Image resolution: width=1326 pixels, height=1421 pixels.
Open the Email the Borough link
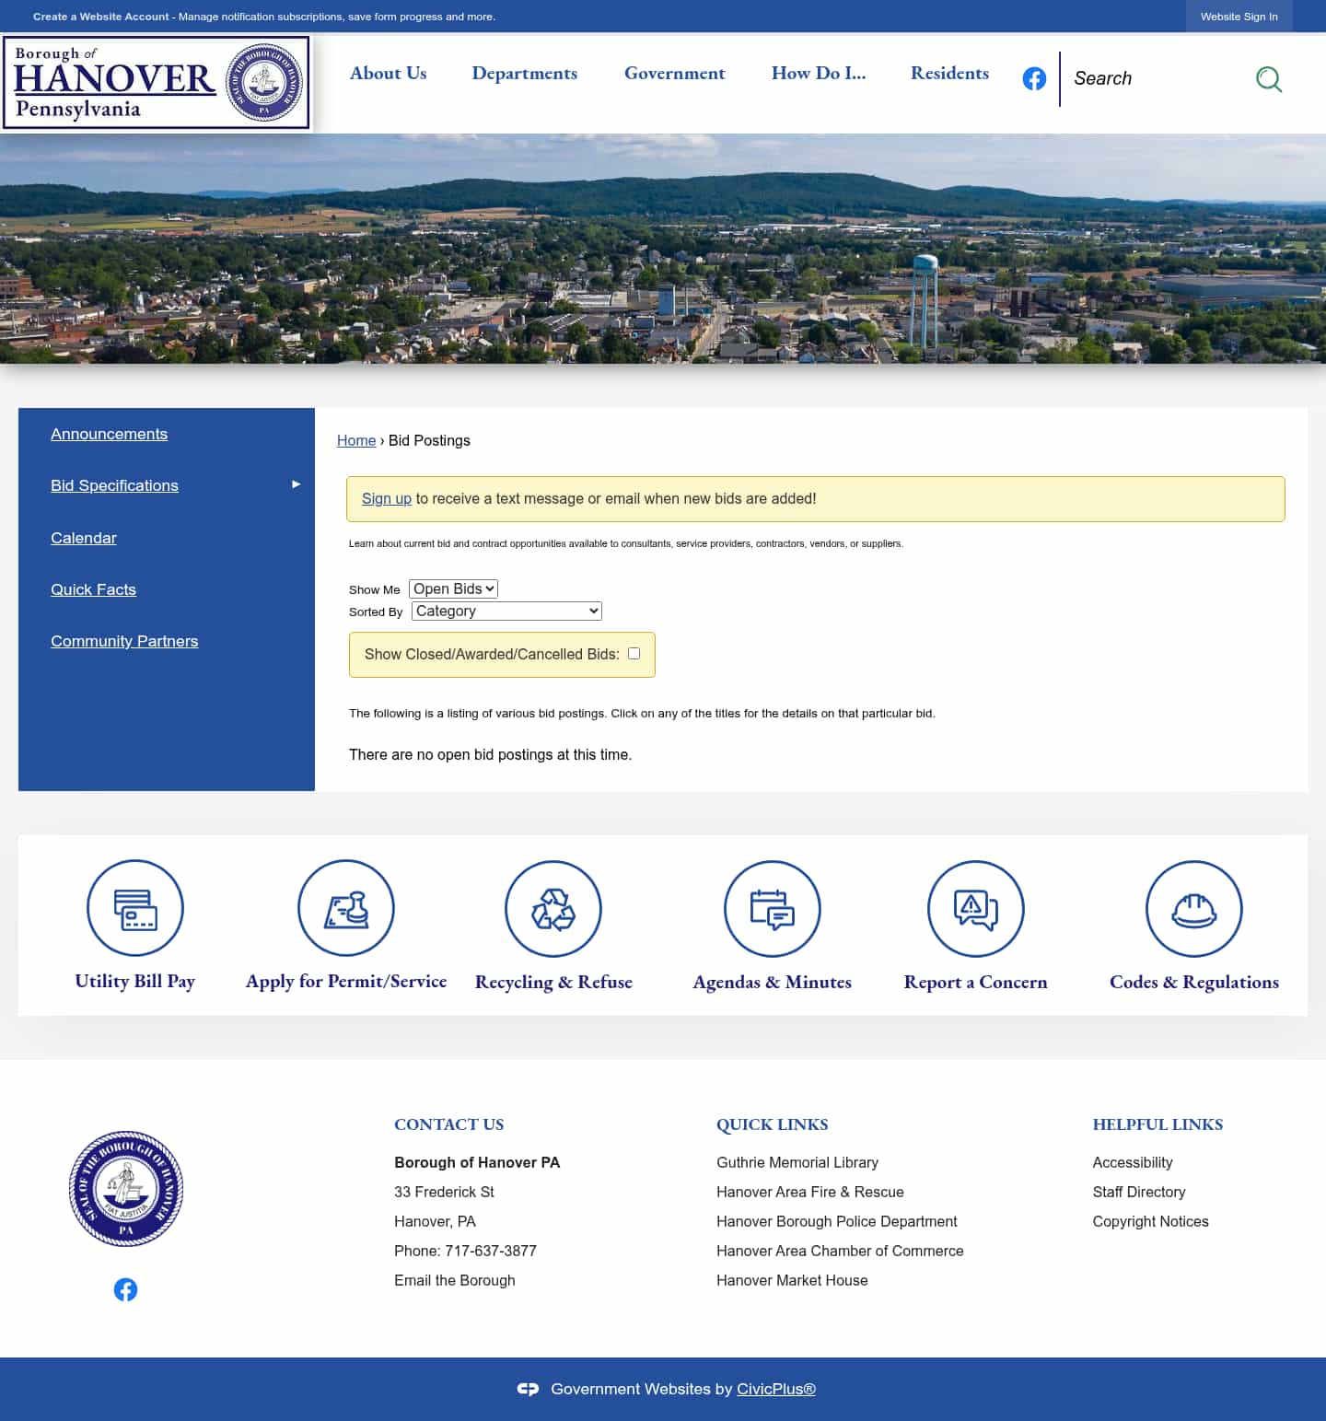pyautogui.click(x=454, y=1280)
